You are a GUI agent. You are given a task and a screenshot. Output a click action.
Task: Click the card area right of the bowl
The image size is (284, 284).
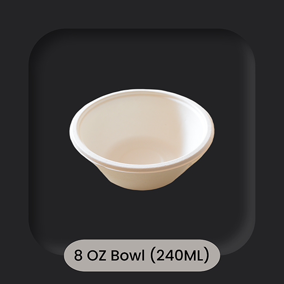(235, 140)
